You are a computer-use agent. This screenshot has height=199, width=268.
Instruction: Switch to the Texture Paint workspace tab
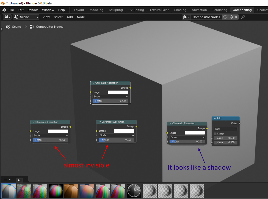(x=159, y=10)
